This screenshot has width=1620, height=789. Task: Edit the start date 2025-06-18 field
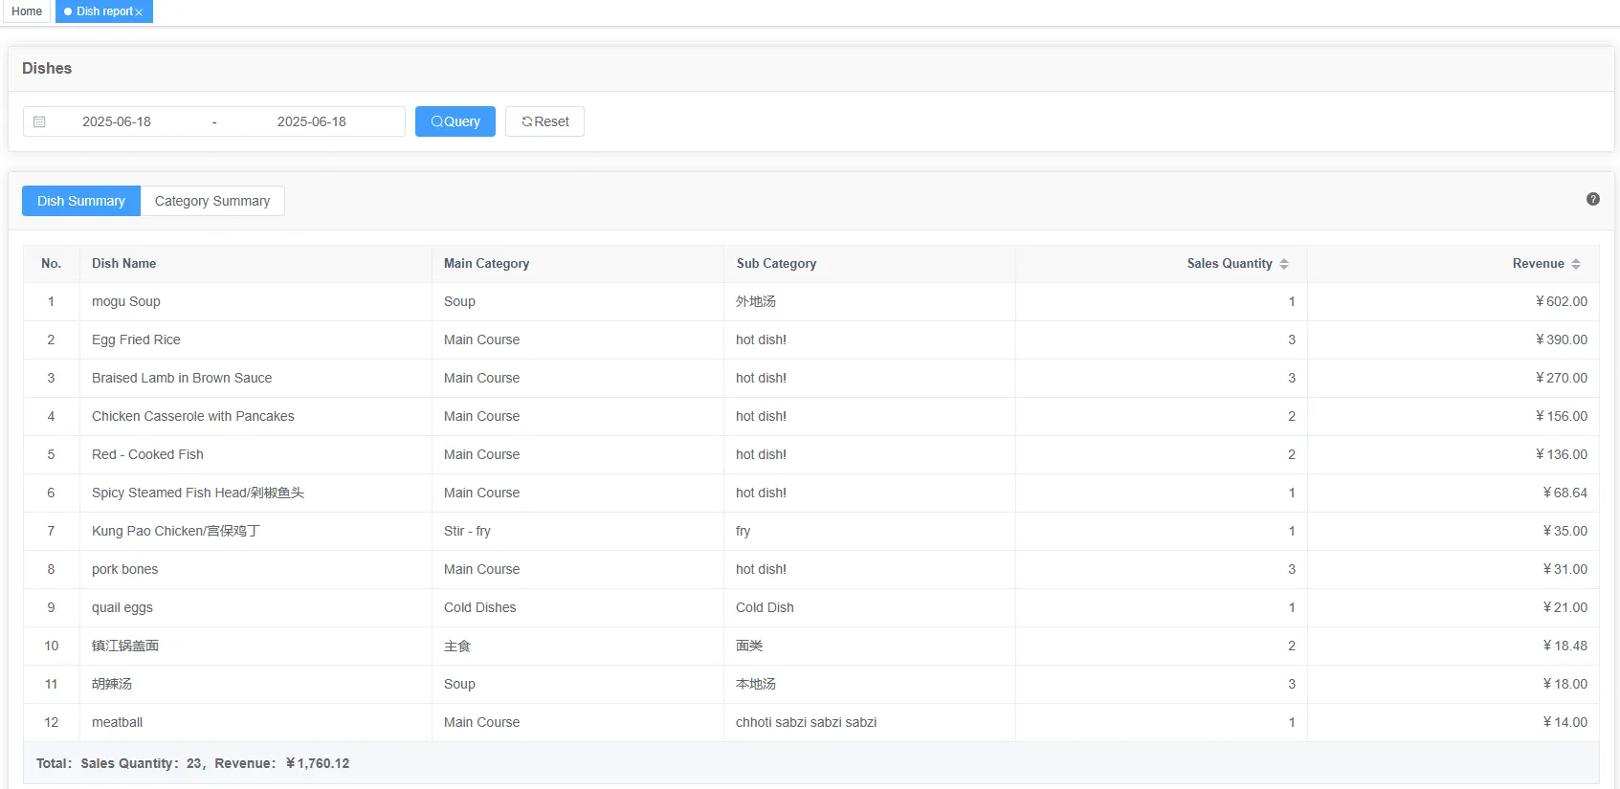click(117, 121)
